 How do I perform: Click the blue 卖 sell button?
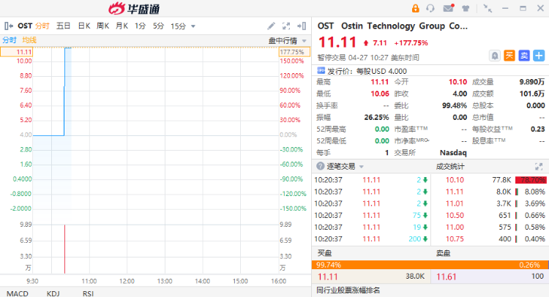(524, 56)
